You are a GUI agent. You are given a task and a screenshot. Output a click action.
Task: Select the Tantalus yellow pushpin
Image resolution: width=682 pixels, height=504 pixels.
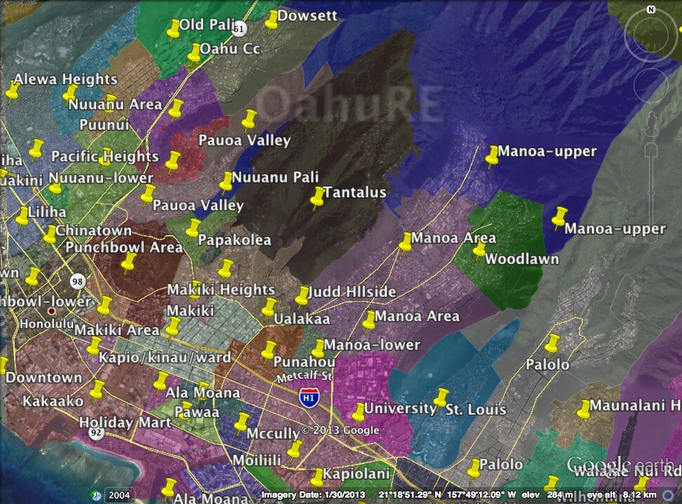317,198
